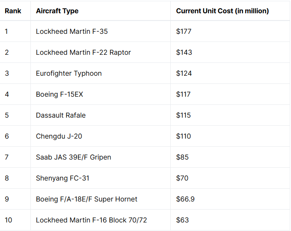
Task: Select Saab JAS 39E/F Gripen text
Action: pos(73,157)
